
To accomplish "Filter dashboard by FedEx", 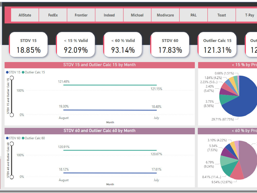I will (53, 15).
